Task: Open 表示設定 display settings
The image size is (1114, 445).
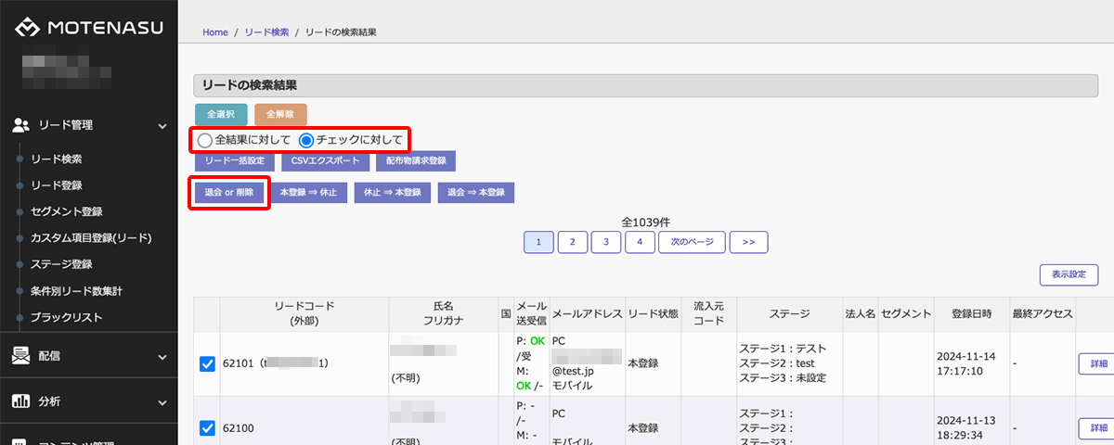Action: click(x=1069, y=275)
